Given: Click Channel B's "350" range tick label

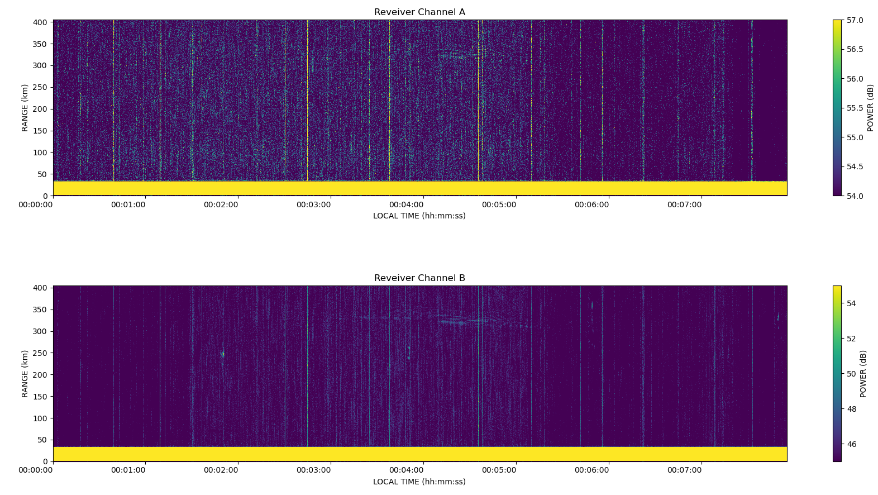Looking at the screenshot, I should coord(40,310).
